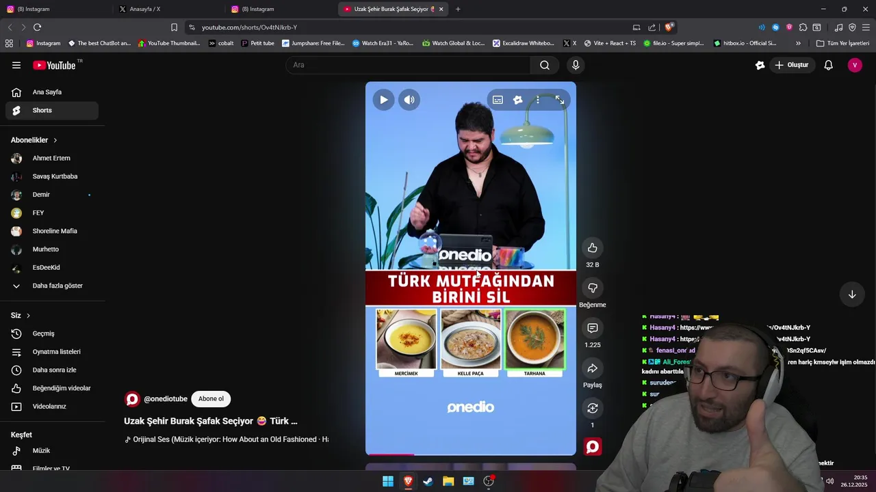This screenshot has height=492, width=876.
Task: Share the short using the Paylaş arrow
Action: coord(593,369)
